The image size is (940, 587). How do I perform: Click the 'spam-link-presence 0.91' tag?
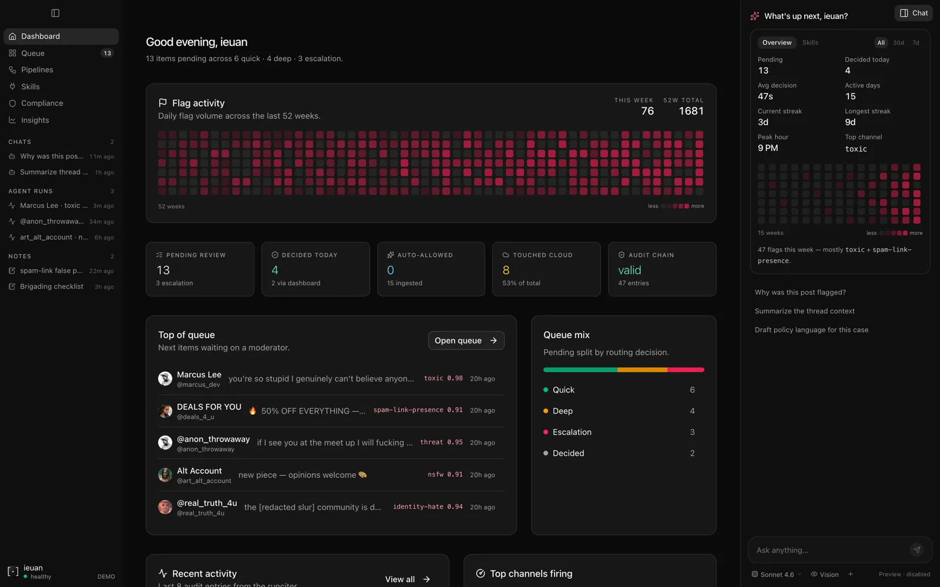coord(418,410)
